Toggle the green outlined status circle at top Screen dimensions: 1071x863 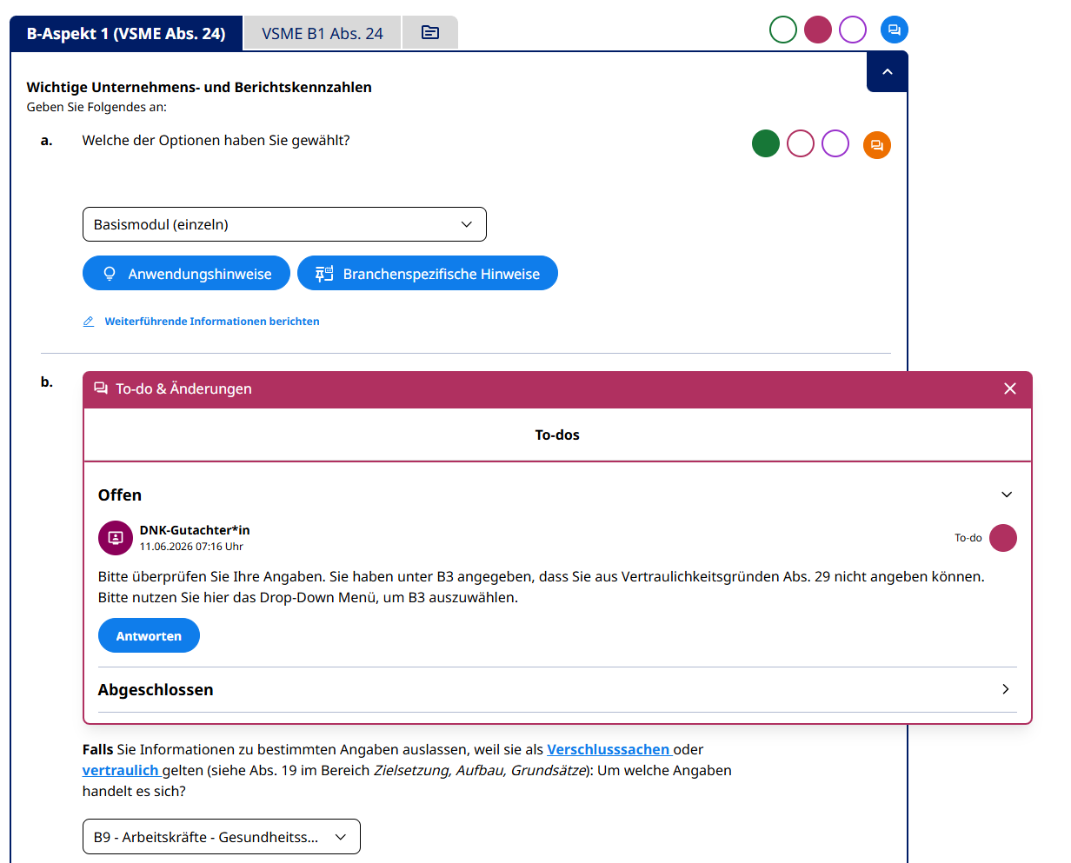(783, 30)
